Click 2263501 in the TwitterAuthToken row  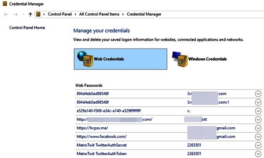tap(194, 154)
